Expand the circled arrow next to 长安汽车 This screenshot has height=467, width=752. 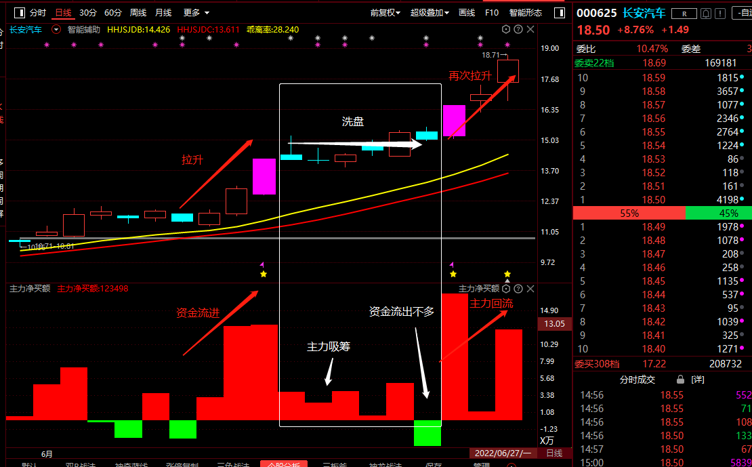[56, 30]
